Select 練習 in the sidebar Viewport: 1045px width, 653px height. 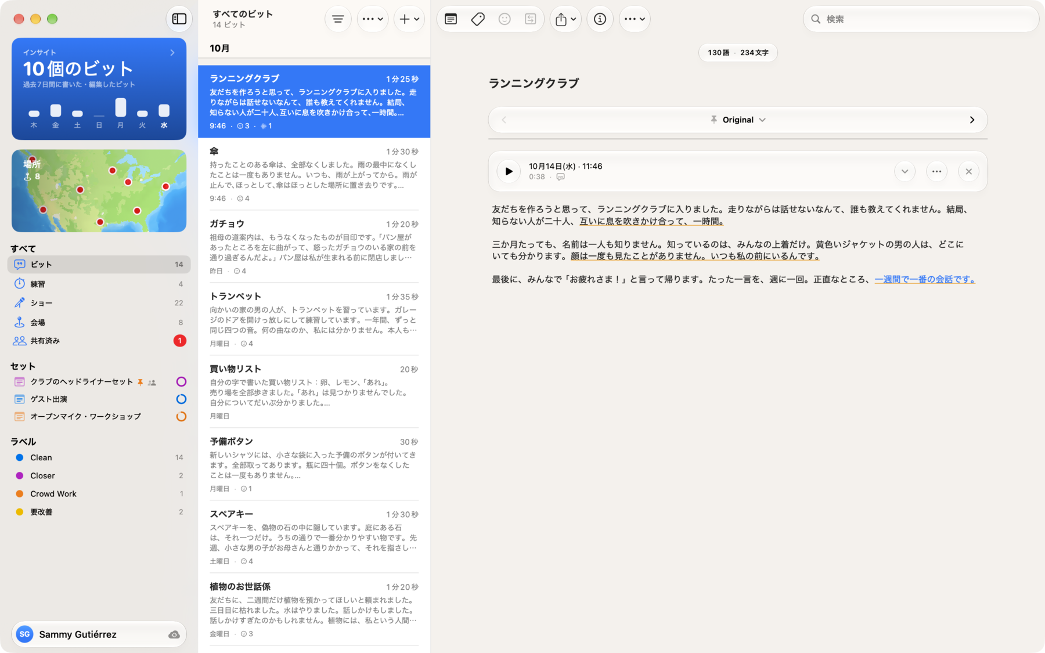99,284
